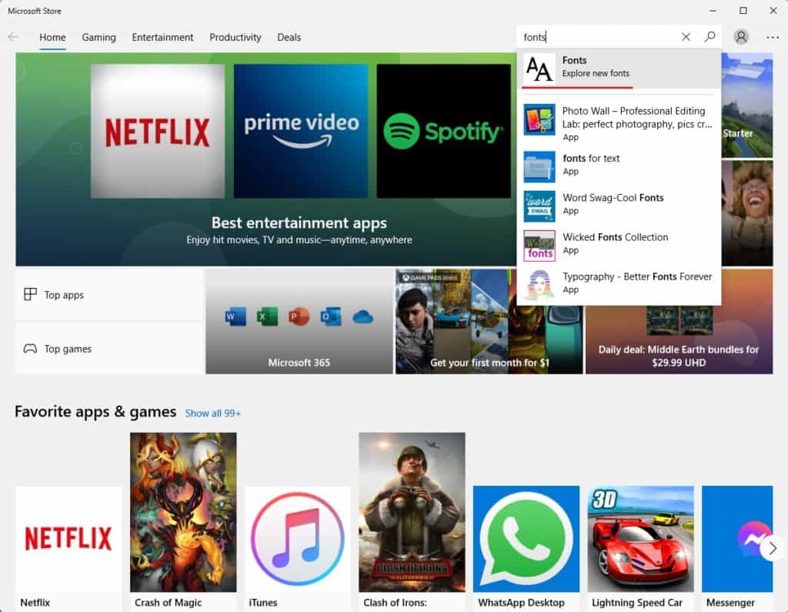Viewport: 788px width, 612px height.
Task: Click the Show all 99+ link
Action: [213, 413]
